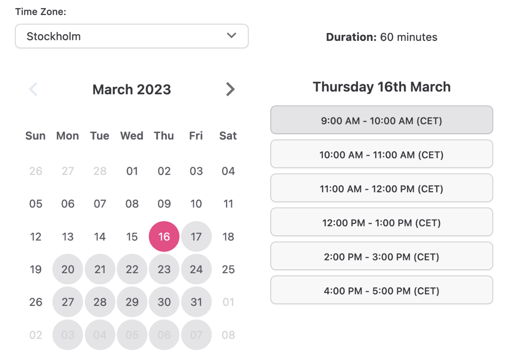Select highlighted date March 16

pyautogui.click(x=164, y=236)
